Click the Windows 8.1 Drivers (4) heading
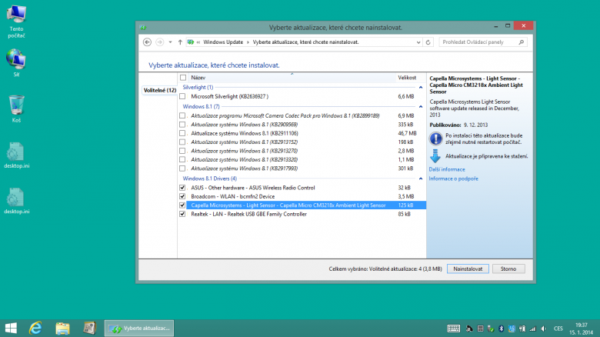The width and height of the screenshot is (600, 337). [x=210, y=179]
